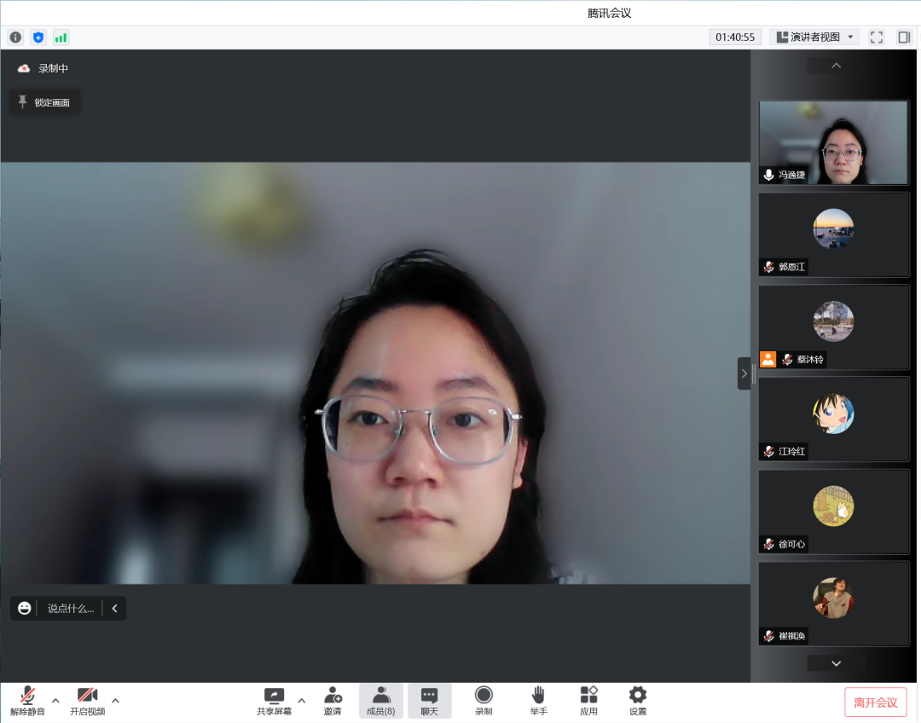Click the meeting timer 01:40:55

point(735,38)
